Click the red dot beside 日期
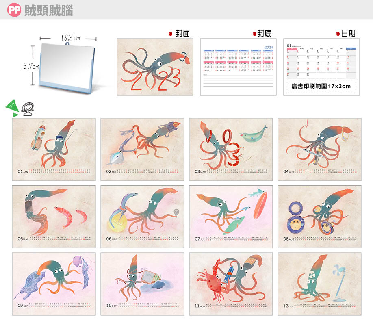The width and height of the screenshot is (373, 325). (338, 34)
